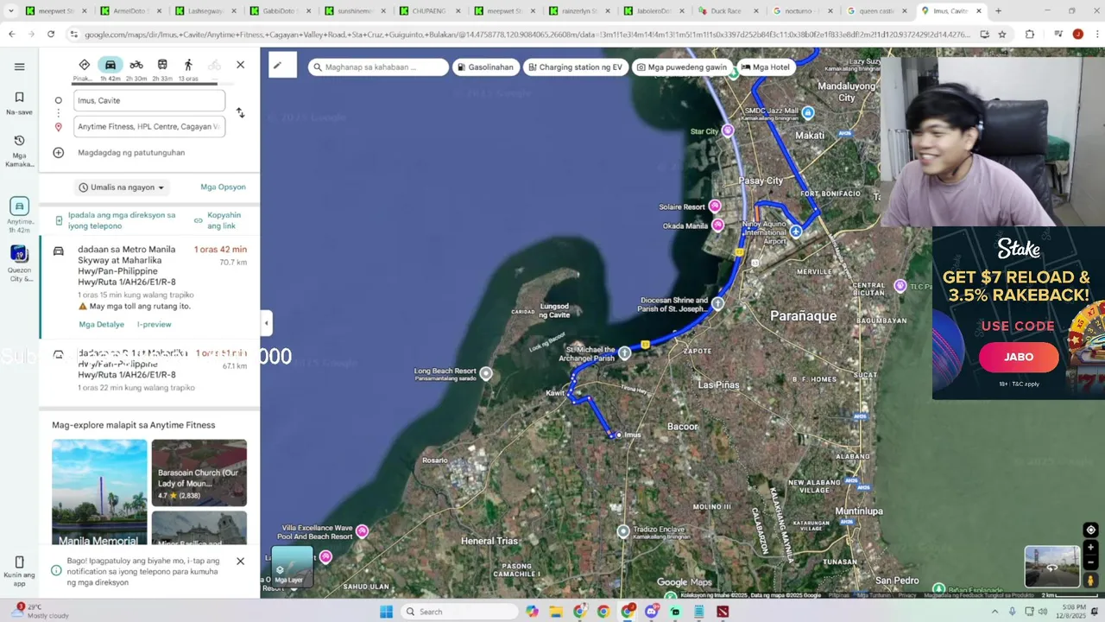Click the taskbar Search box
Screen dimensions: 1105x622
(x=459, y=612)
